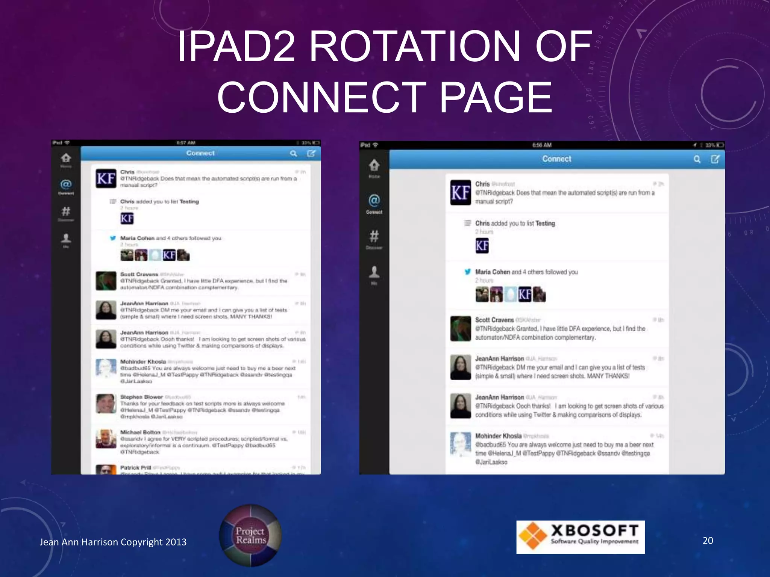Open Mohinder Khosla avatar in portrait feed
The width and height of the screenshot is (770, 577).
pos(106,368)
